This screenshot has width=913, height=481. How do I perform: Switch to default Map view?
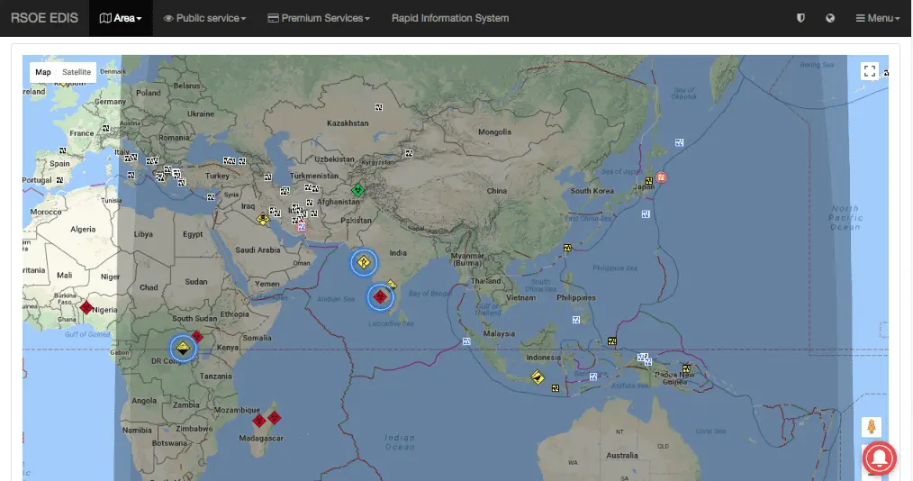click(43, 72)
